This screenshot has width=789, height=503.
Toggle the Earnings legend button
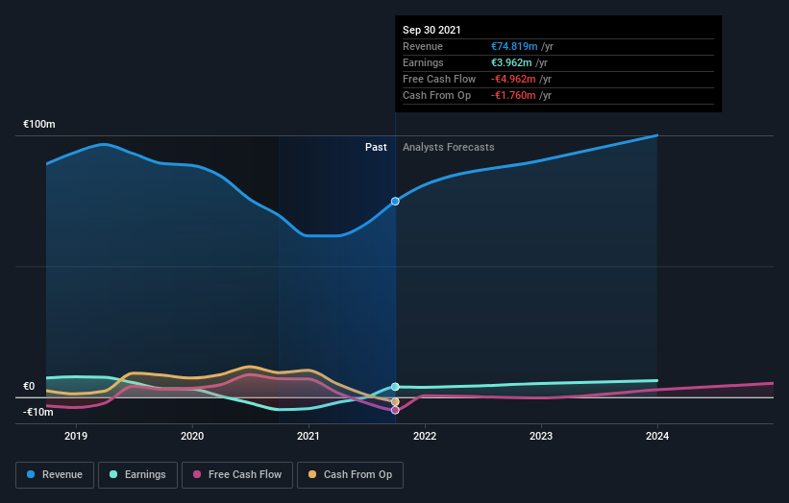coord(137,475)
